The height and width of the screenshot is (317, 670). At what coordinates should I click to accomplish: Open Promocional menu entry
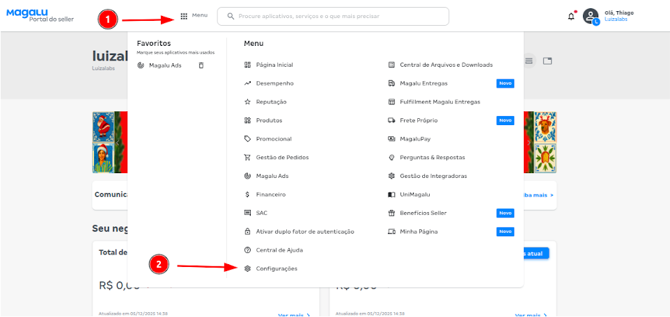coord(274,138)
